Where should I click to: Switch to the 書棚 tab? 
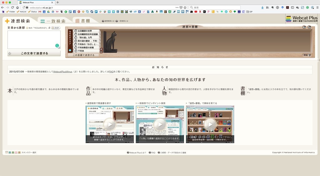[82, 21]
